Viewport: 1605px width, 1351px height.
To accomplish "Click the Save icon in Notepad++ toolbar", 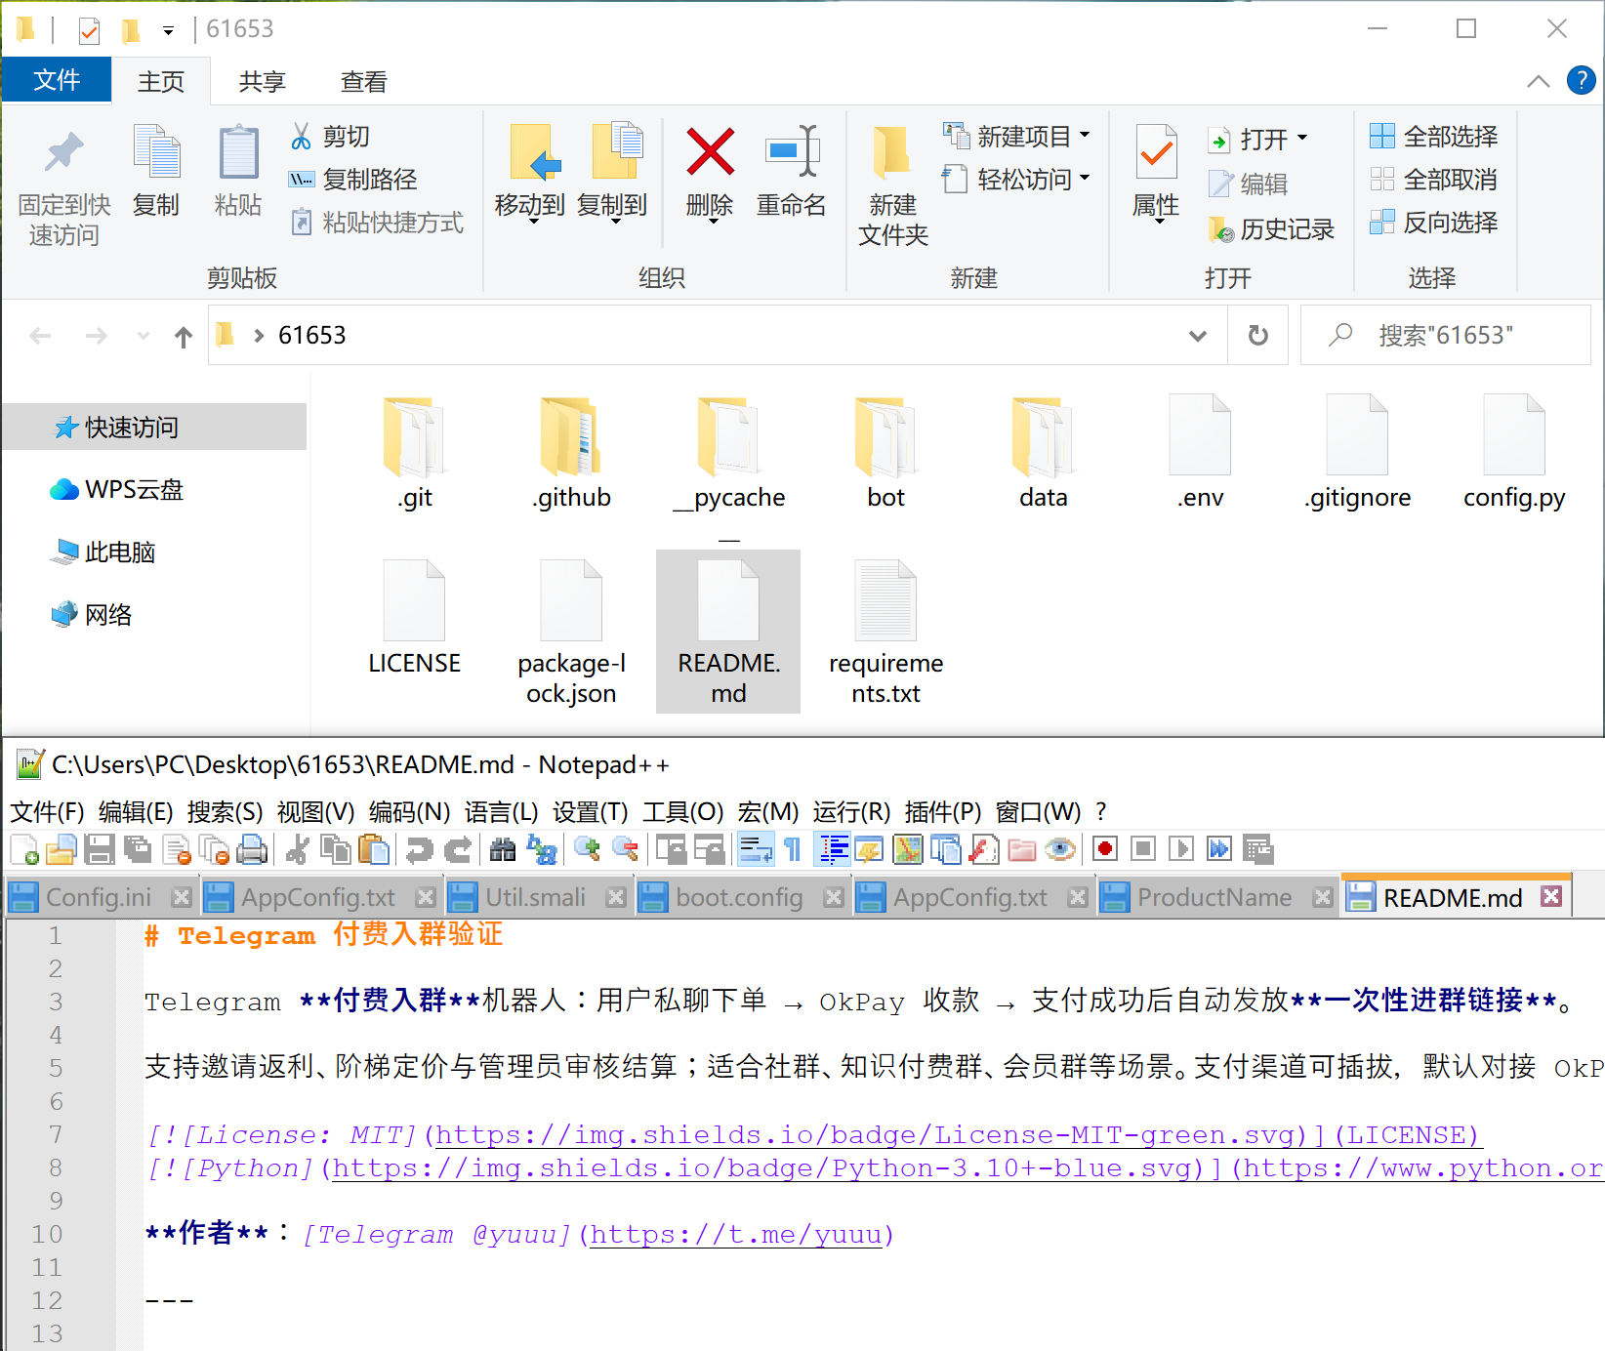I will [100, 849].
